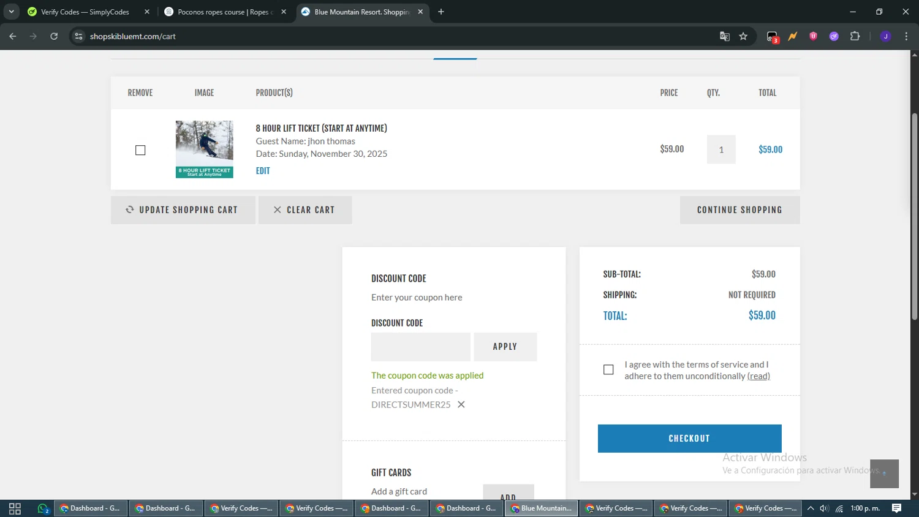View site information for shopskibluemt.com
The image size is (919, 517).
[78, 36]
